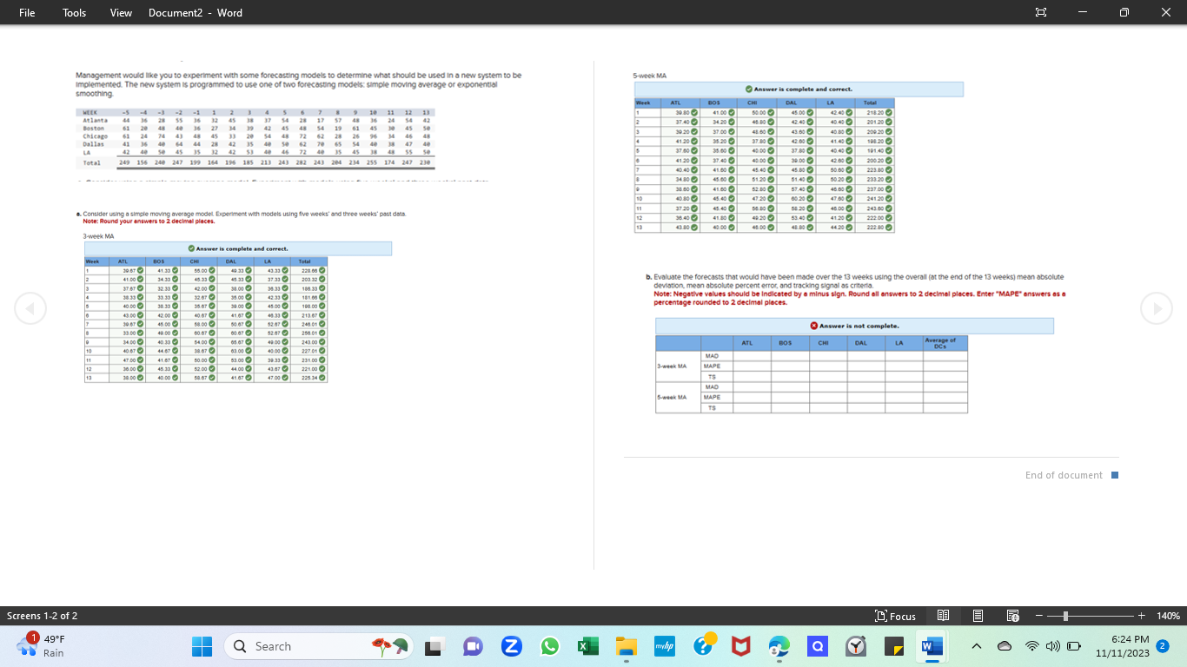Open myHP app on taskbar
The height and width of the screenshot is (667, 1187).
click(665, 647)
